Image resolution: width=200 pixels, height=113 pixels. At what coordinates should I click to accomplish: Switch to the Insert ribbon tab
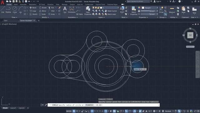16,4
